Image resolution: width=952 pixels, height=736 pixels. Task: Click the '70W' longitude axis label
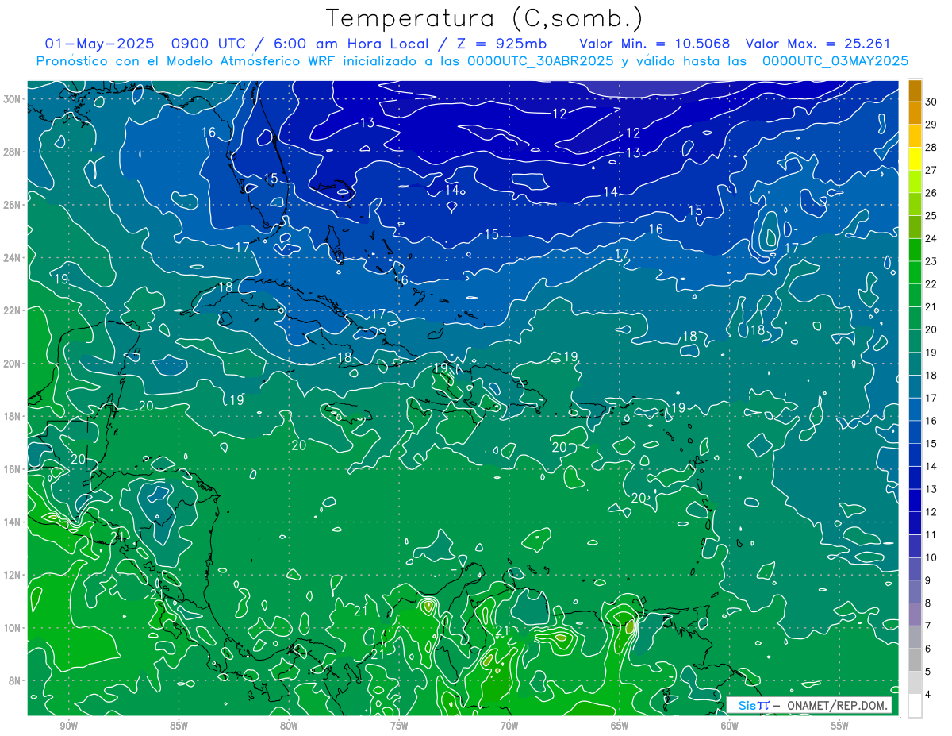[509, 726]
